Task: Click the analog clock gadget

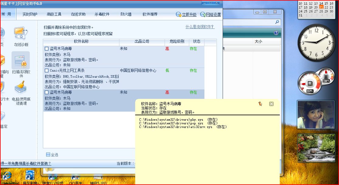Action: click(316, 42)
